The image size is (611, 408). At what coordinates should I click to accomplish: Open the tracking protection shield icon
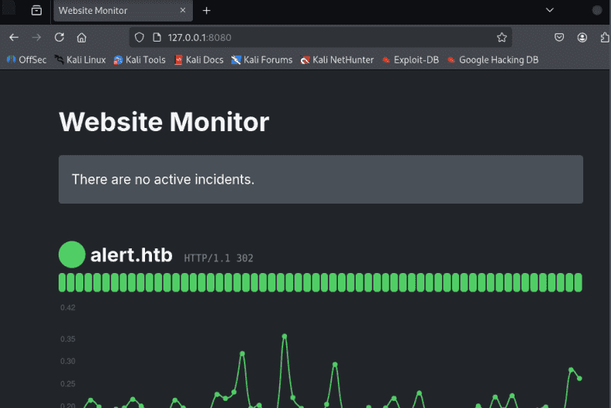(139, 38)
